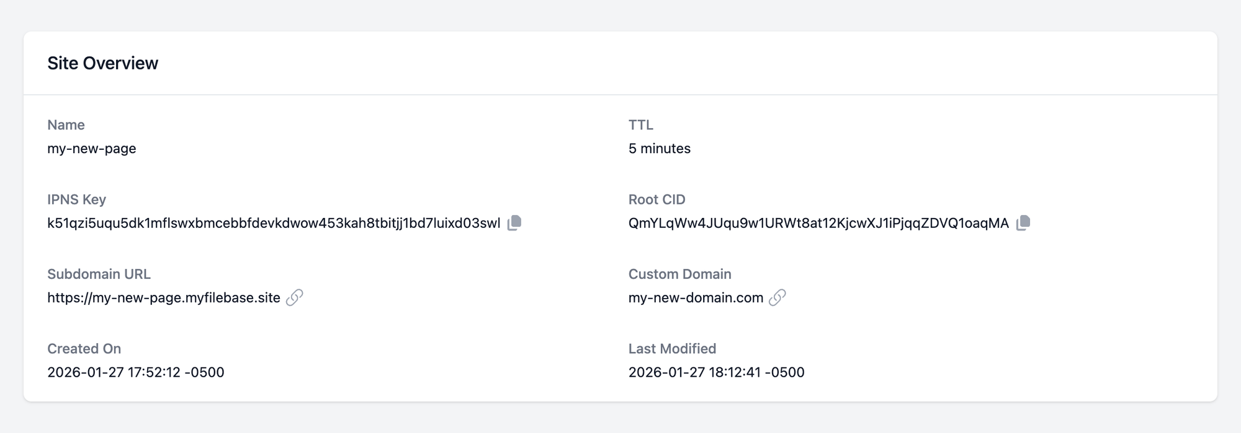Copy the IPNS Key to clipboard
This screenshot has width=1241, height=433.
(x=514, y=223)
